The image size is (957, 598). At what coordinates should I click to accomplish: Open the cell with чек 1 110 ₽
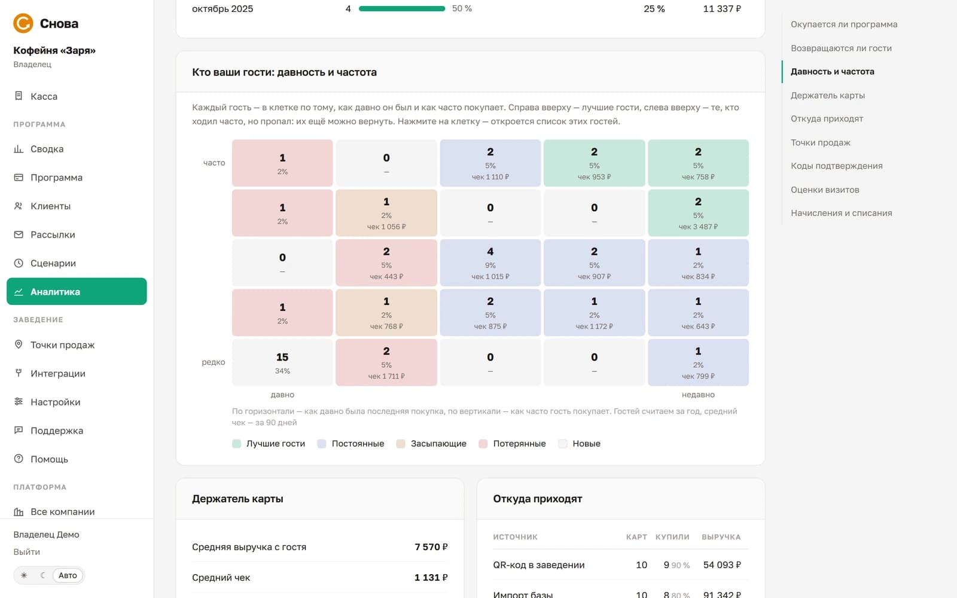click(x=490, y=163)
